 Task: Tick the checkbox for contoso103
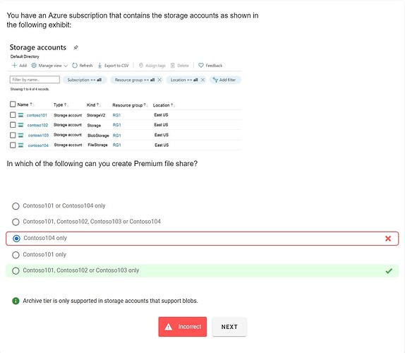click(x=13, y=135)
